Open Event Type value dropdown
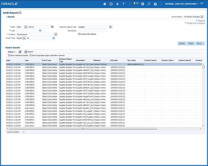208x166 pixels. [54, 38]
